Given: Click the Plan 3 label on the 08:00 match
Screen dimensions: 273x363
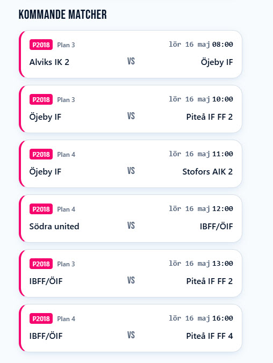Looking at the screenshot, I should pyautogui.click(x=66, y=45).
